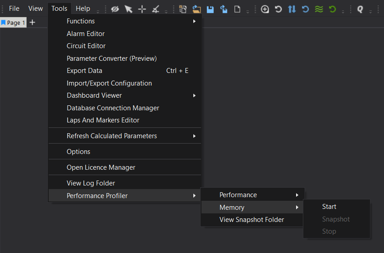Open the Help menu
The height and width of the screenshot is (253, 384).
pos(83,9)
